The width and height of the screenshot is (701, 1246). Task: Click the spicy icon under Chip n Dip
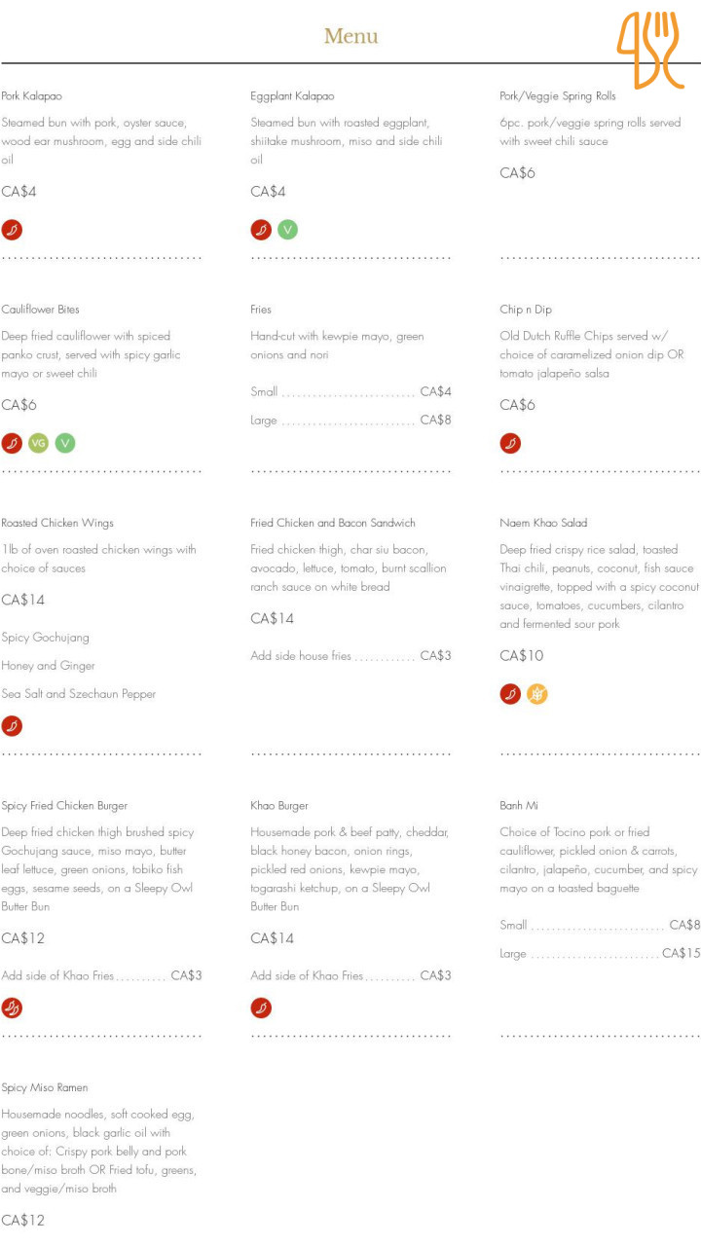click(x=510, y=443)
